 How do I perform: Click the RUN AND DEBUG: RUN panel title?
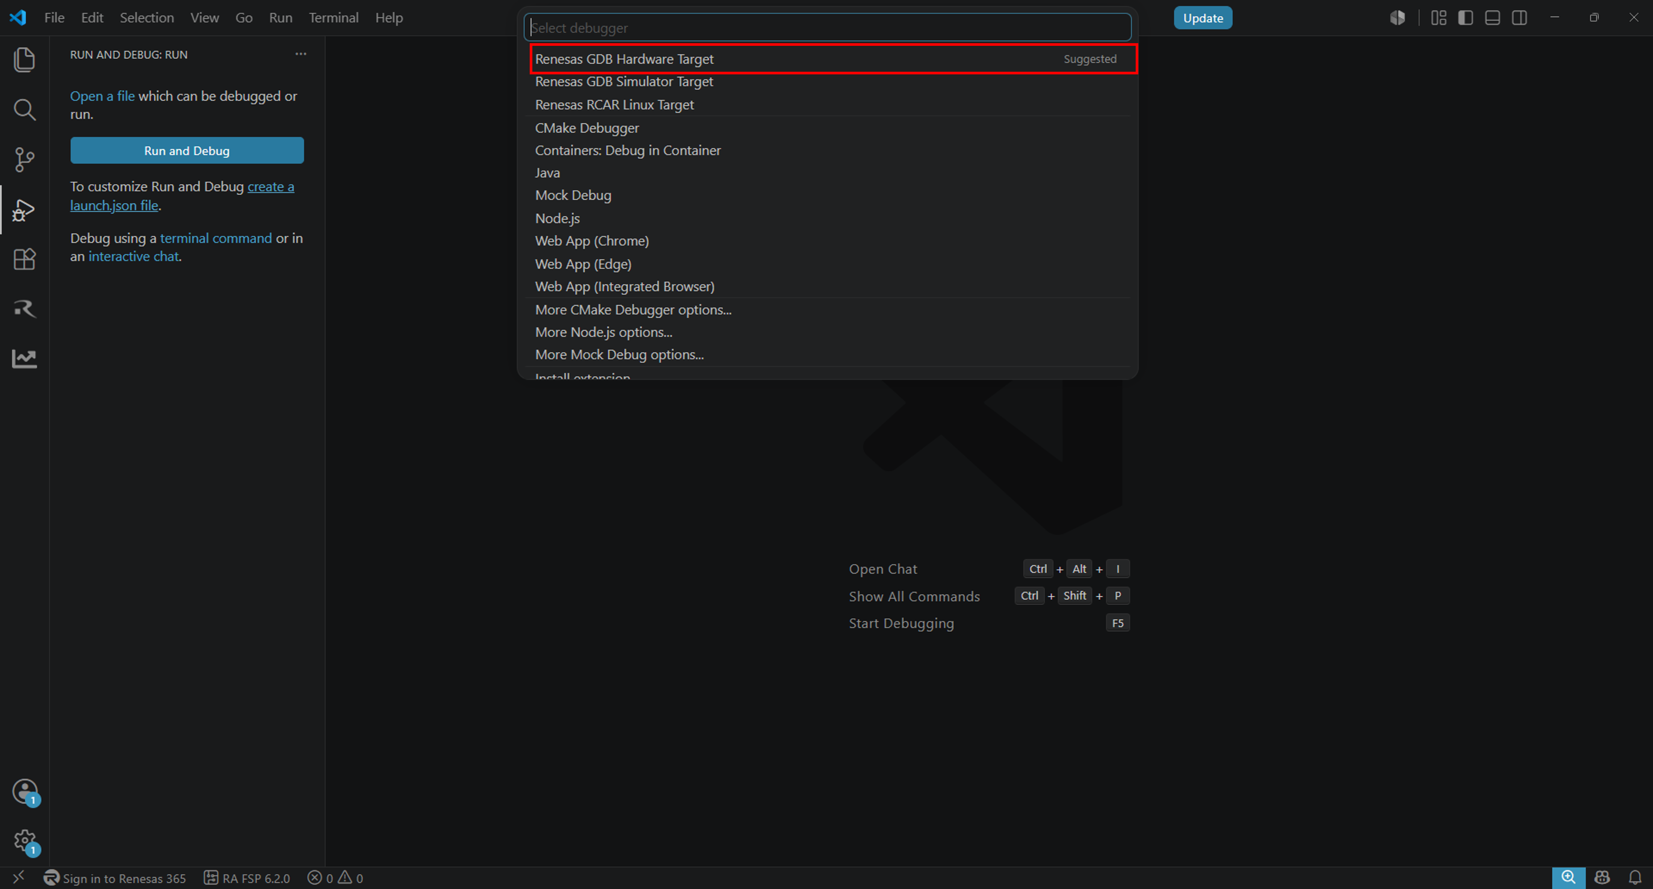tap(129, 54)
